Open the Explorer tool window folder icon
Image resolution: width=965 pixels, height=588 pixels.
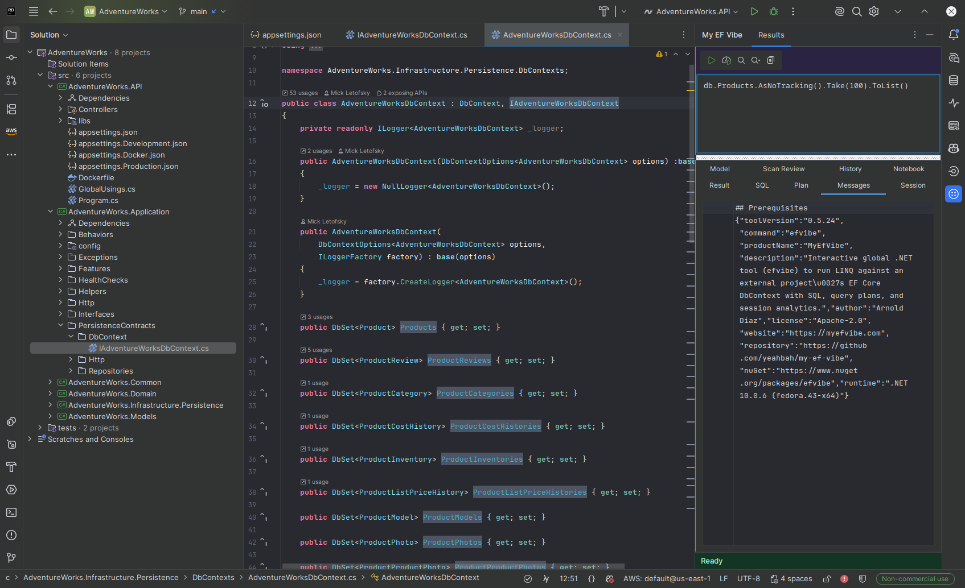coord(11,35)
